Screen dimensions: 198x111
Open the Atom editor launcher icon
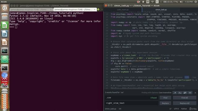tap(5, 60)
